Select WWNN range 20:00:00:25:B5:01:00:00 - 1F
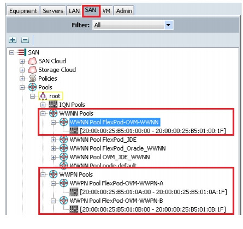Viewport: 243px width, 229px height. (153, 131)
